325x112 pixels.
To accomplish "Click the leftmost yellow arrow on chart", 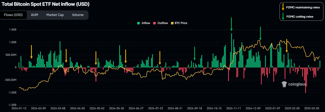I will pos(31,52).
